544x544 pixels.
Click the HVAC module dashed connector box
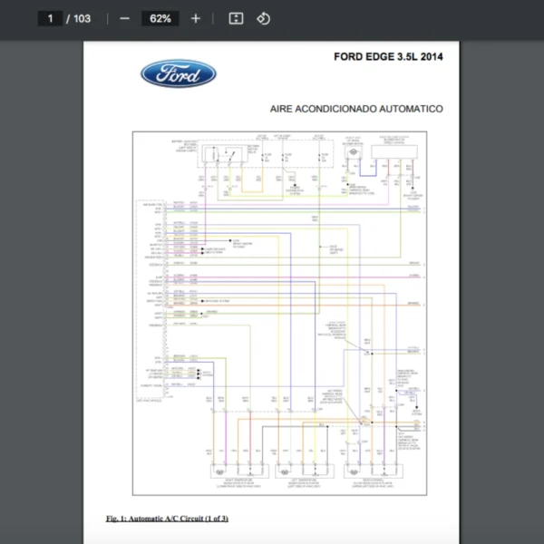[149, 299]
